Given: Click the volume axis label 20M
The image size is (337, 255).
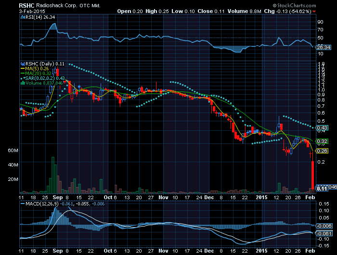Looking at the screenshot, I should point(13,179).
